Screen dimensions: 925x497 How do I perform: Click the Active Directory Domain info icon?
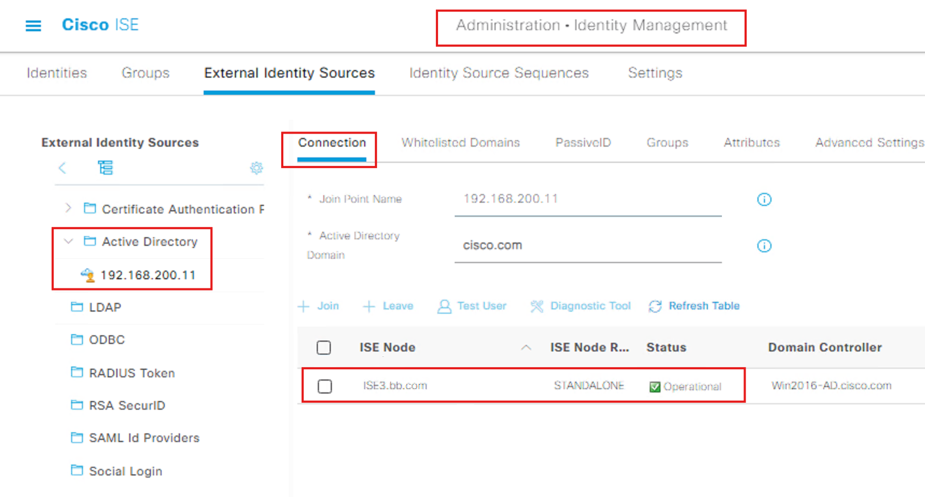[764, 246]
